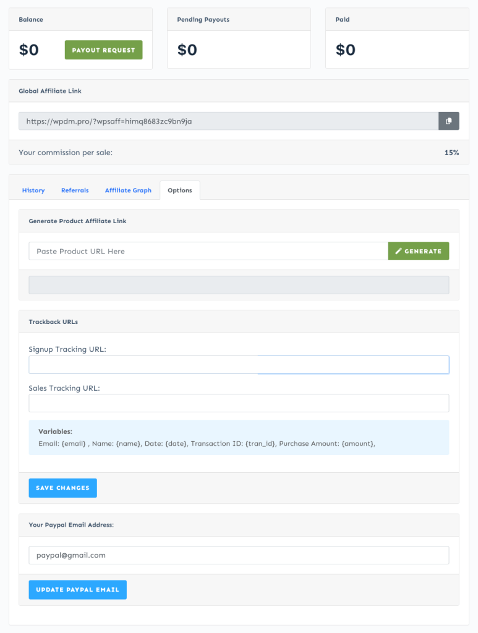Select the Paypal email address field
Viewport: 478px width, 633px height.
point(239,555)
